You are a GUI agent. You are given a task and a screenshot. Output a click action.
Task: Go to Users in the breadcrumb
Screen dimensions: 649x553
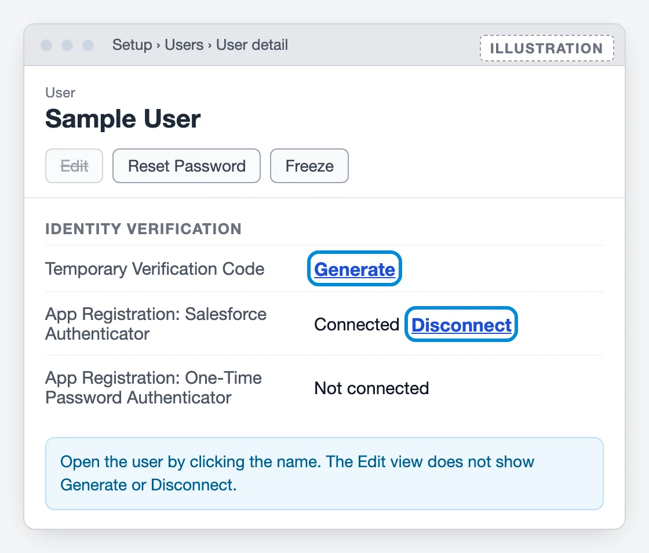[x=184, y=45]
